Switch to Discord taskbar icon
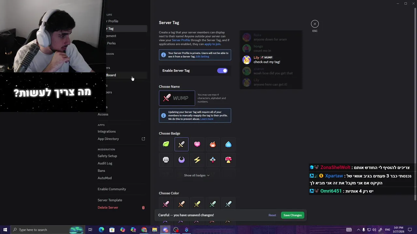Viewport: 417px width, 234px height. [x=165, y=230]
